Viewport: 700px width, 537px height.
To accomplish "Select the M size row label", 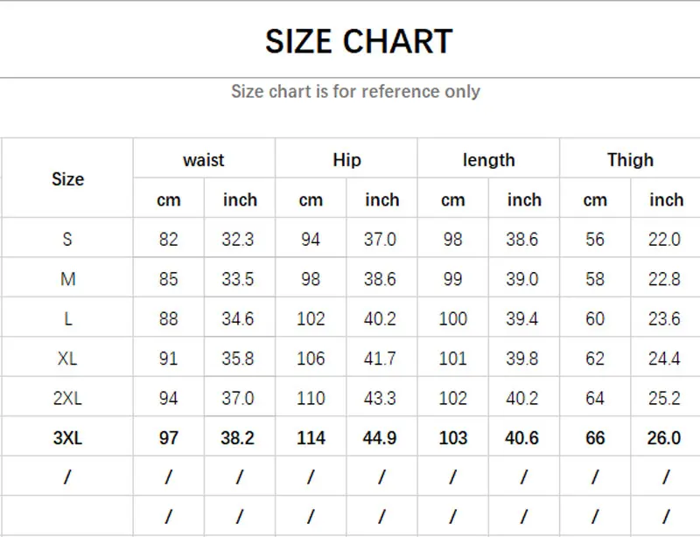I will coord(68,279).
